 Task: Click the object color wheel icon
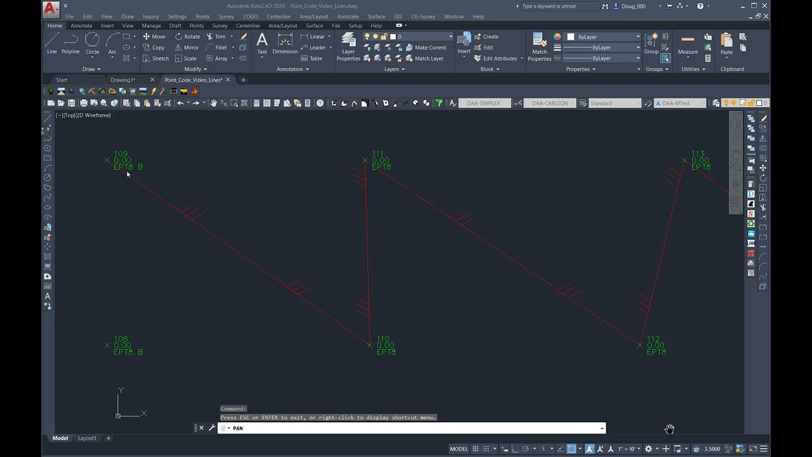point(558,37)
